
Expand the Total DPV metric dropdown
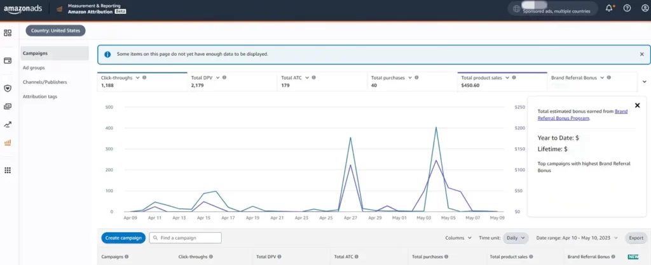pyautogui.click(x=217, y=77)
